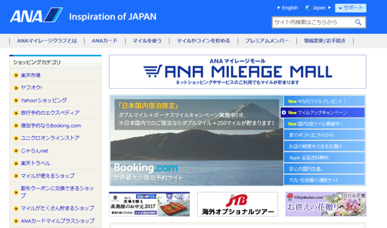Screen dimensions: 387x228
Task: Click the ANA MILEAGE MALL banner
Action: coord(238,72)
